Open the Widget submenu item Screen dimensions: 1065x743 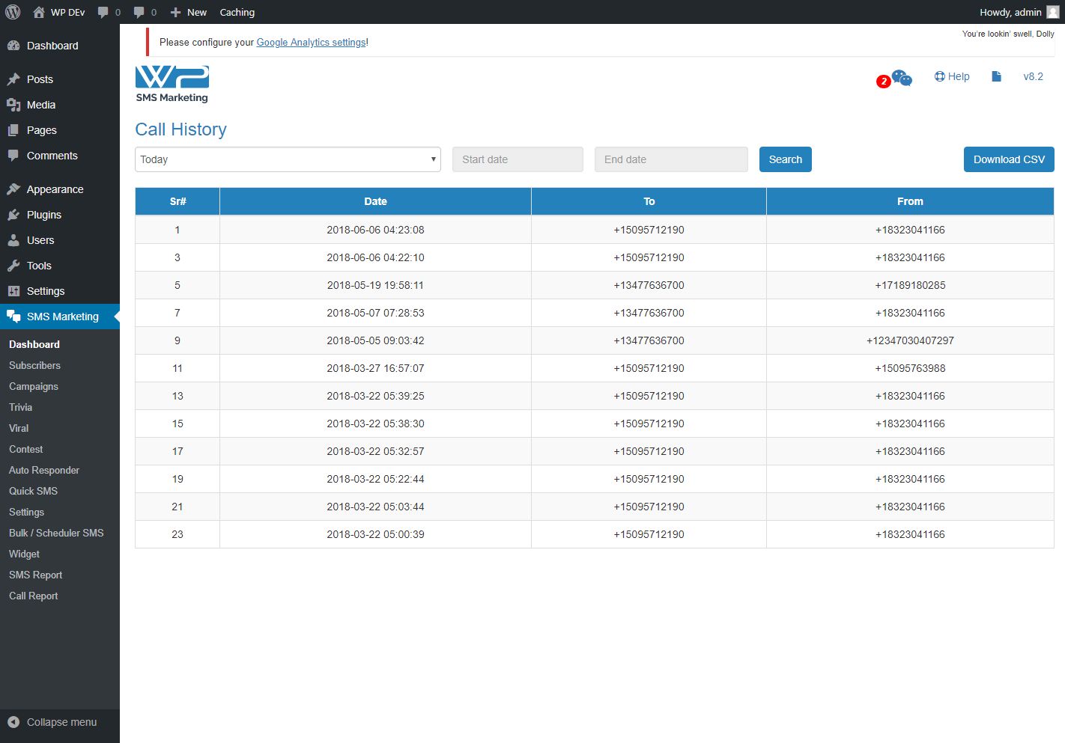point(24,554)
